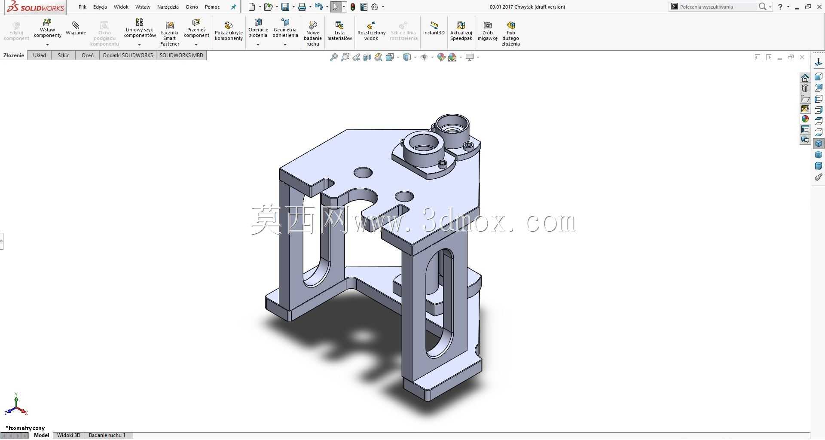Expand Liniowy szyk komponentów dropdown arrow
Image resolution: width=825 pixels, height=440 pixels.
(x=139, y=45)
